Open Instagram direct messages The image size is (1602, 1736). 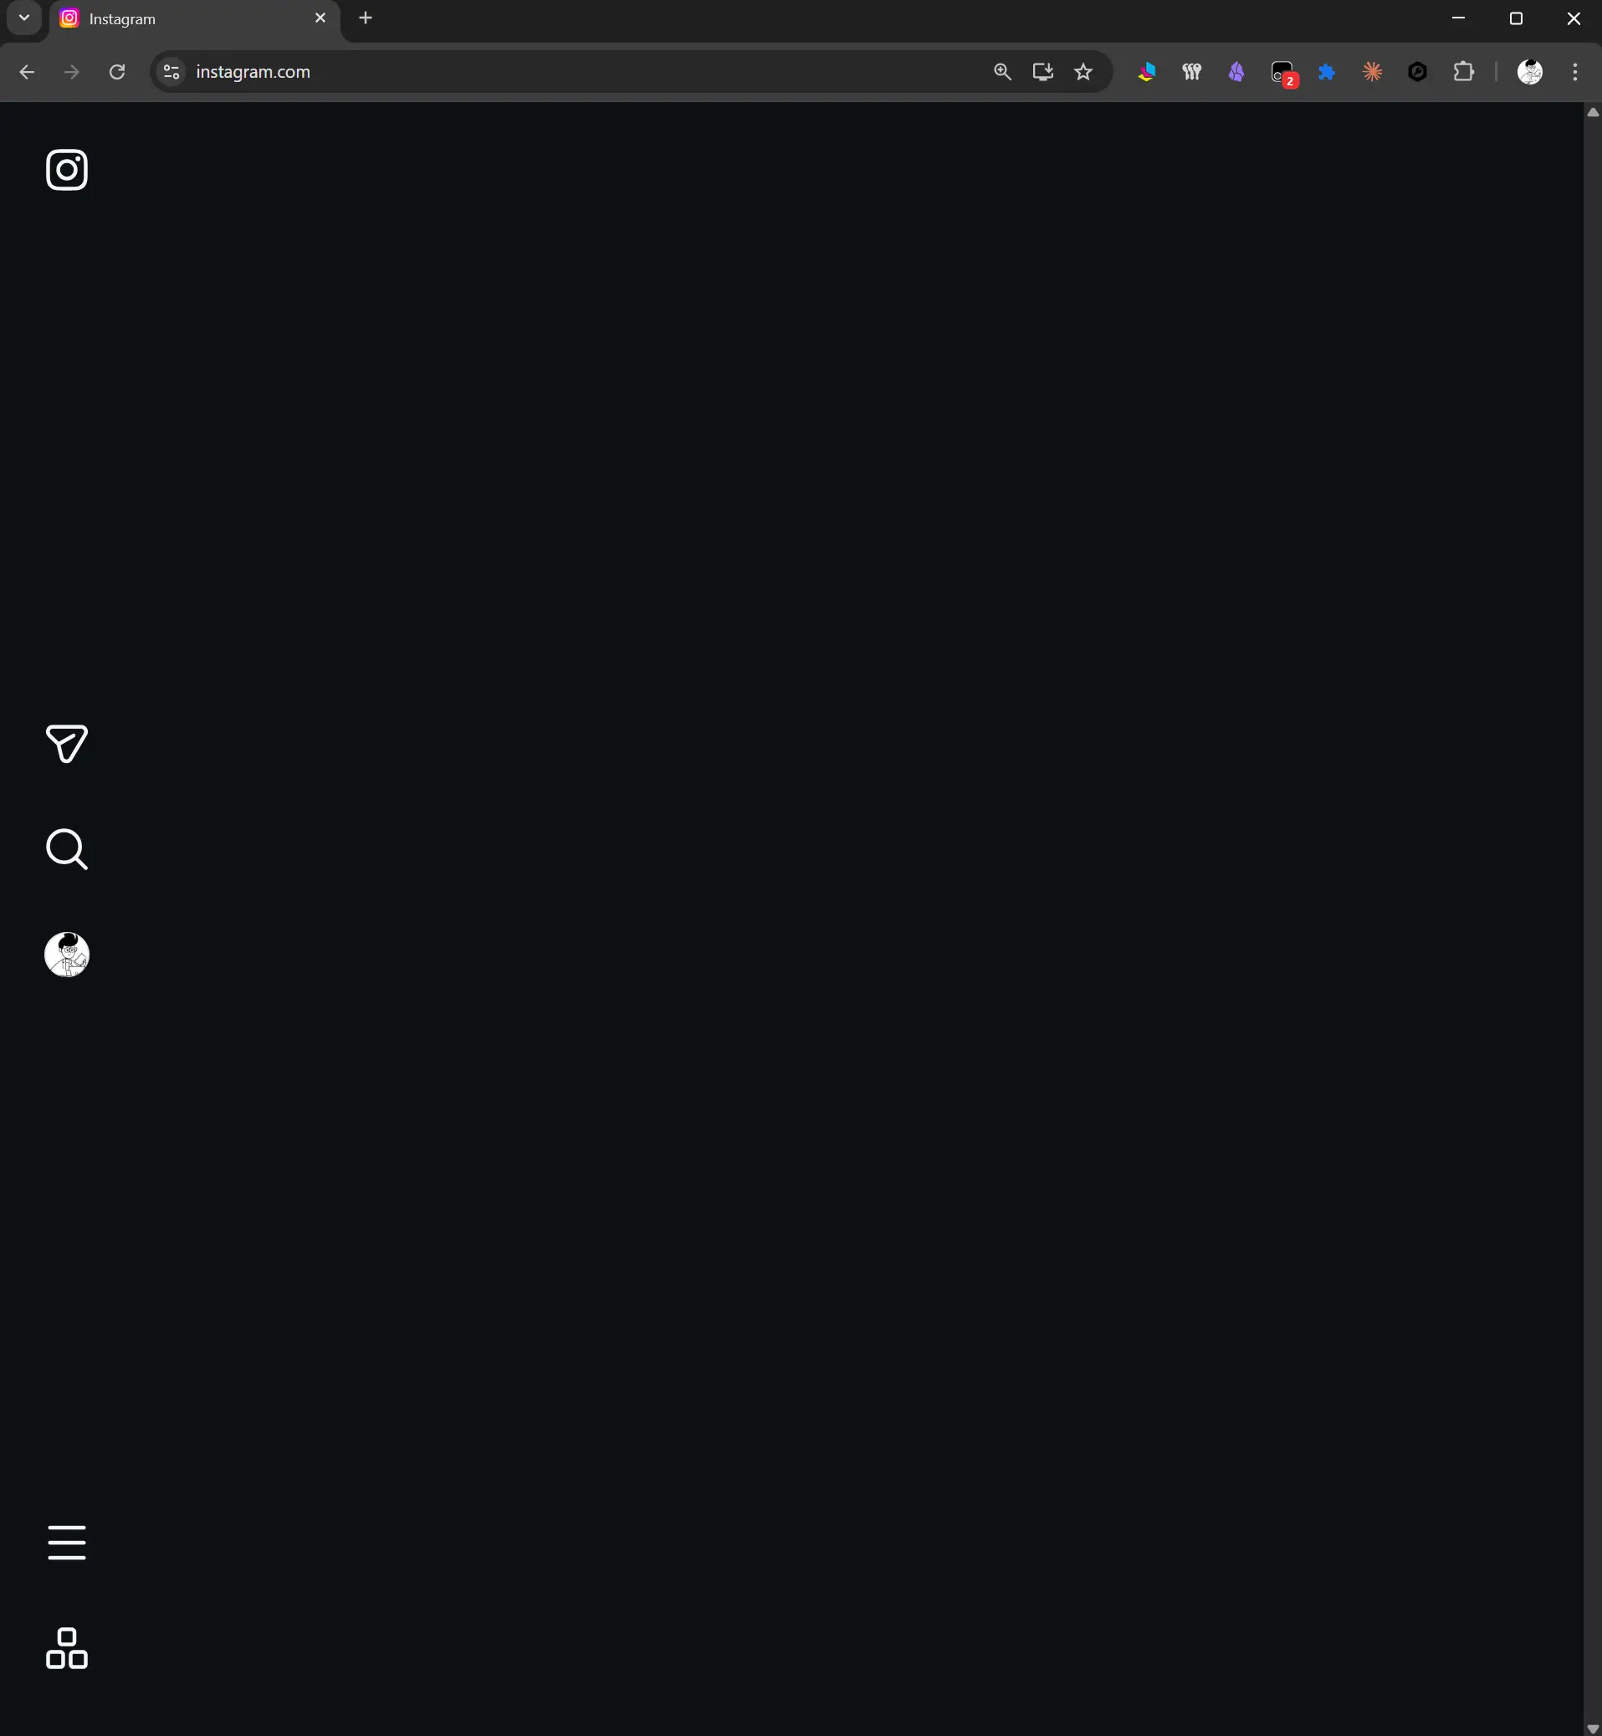pos(67,744)
